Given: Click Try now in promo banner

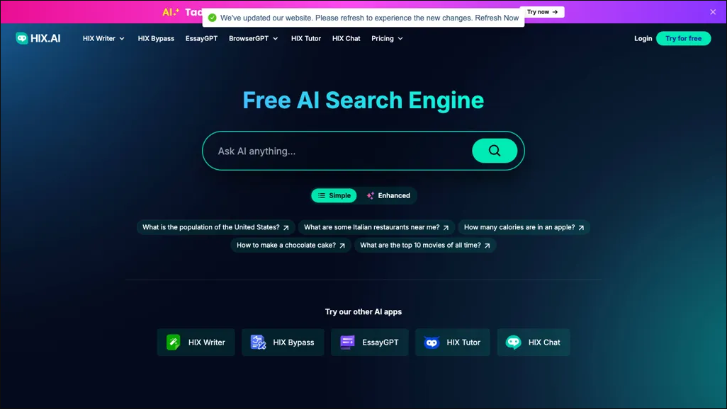Looking at the screenshot, I should tap(542, 12).
